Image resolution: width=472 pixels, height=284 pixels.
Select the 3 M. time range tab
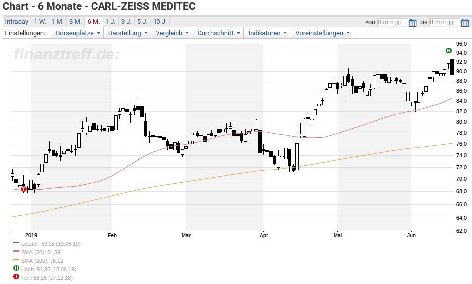(76, 22)
